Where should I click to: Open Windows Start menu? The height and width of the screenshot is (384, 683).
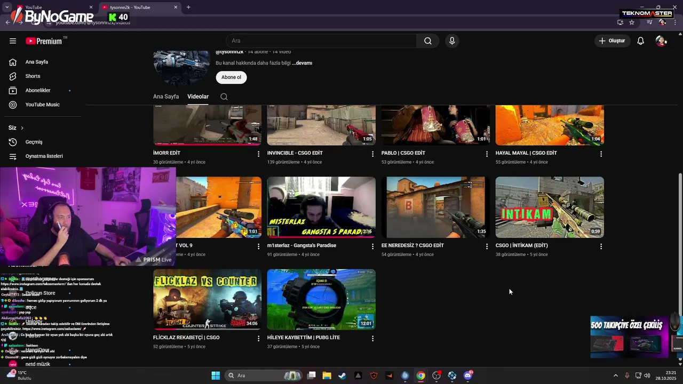coord(216,375)
